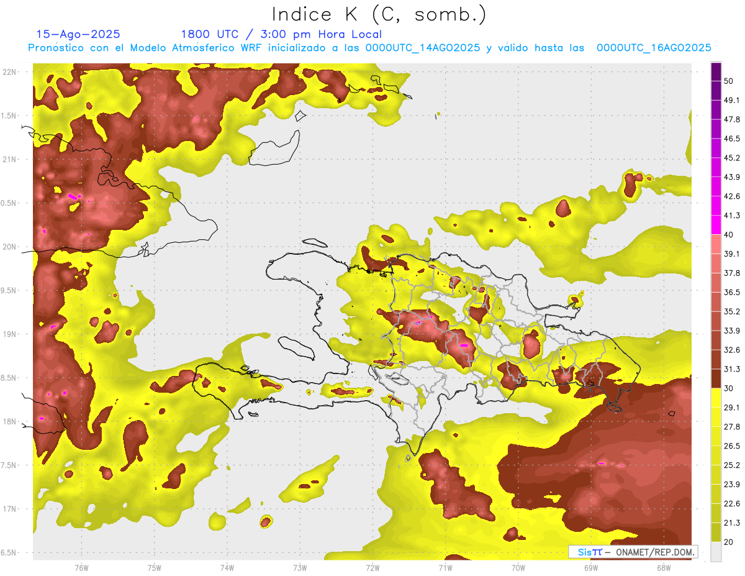Click the colorbar label '21.3'
The image size is (745, 576).
732,523
